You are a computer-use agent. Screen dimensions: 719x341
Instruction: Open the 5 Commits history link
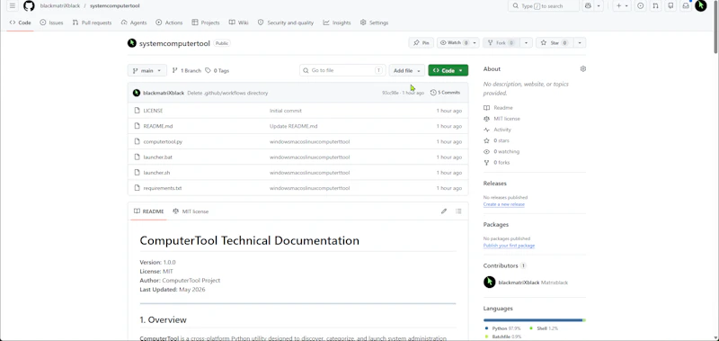point(445,93)
